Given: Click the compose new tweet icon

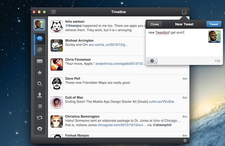Looking at the screenshot, I should 185,12.
